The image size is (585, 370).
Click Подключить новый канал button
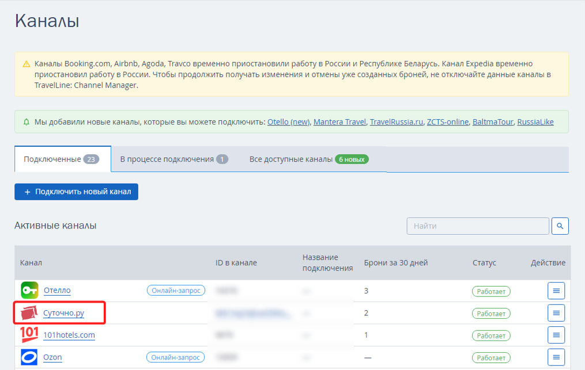click(x=77, y=192)
